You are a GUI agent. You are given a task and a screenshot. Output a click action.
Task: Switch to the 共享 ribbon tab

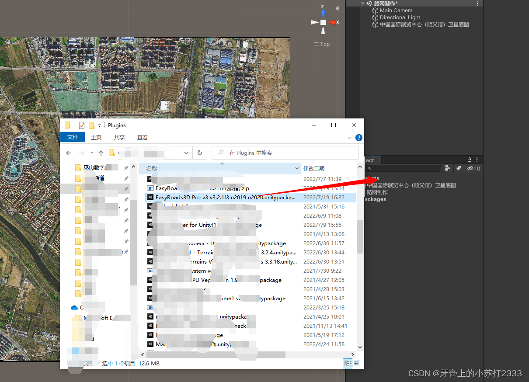point(119,137)
